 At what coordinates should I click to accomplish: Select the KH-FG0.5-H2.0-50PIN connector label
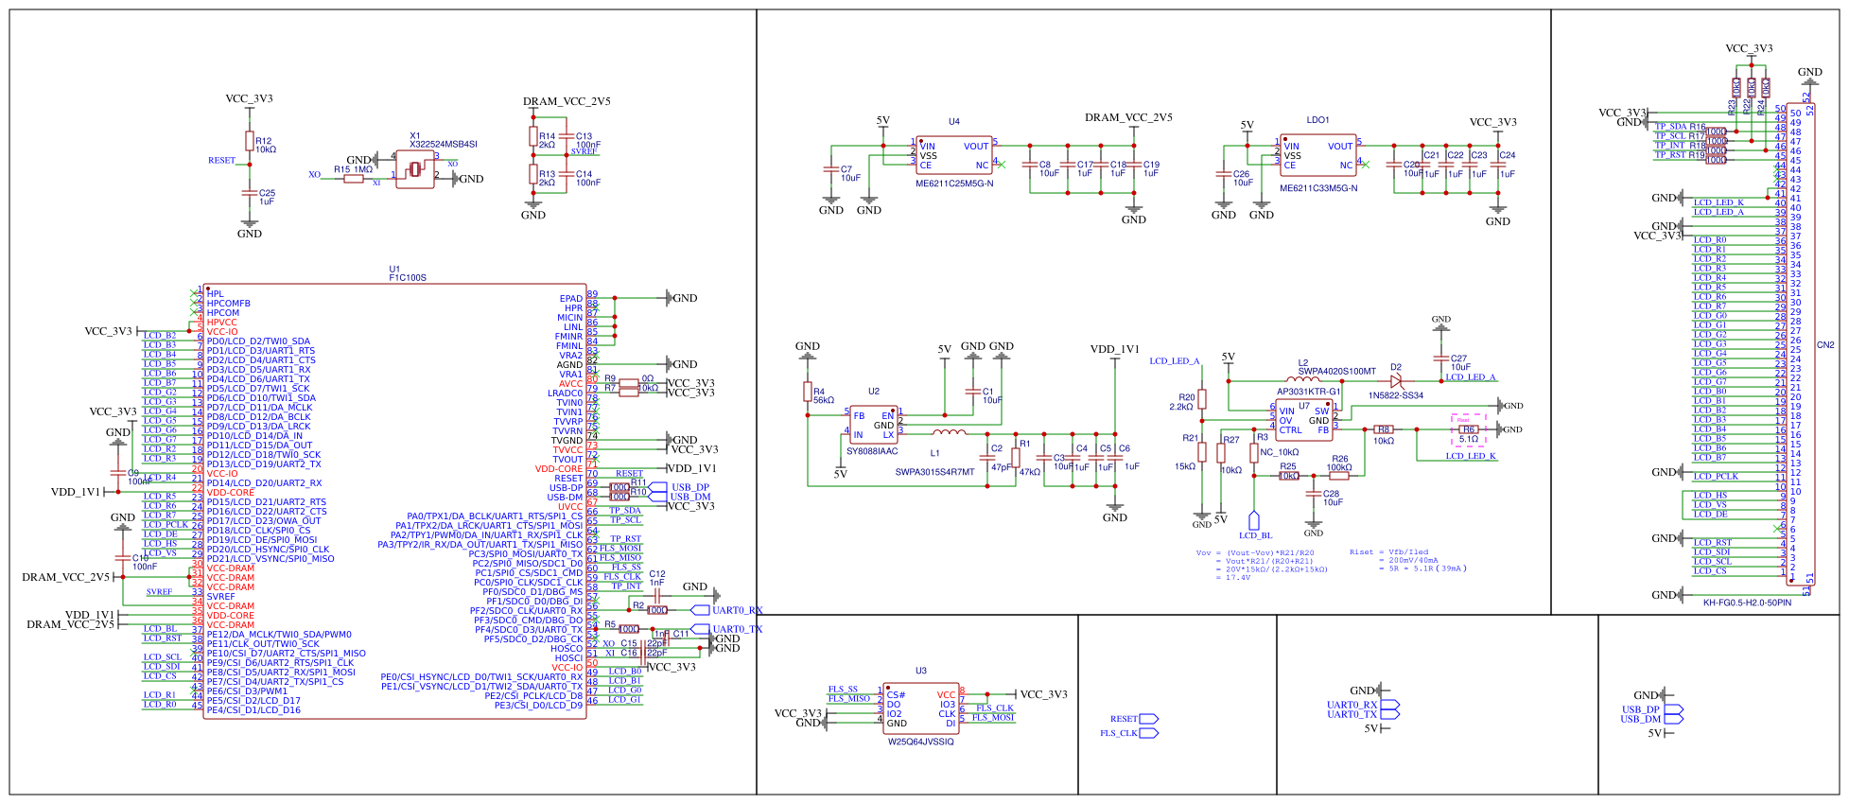coord(1747,603)
